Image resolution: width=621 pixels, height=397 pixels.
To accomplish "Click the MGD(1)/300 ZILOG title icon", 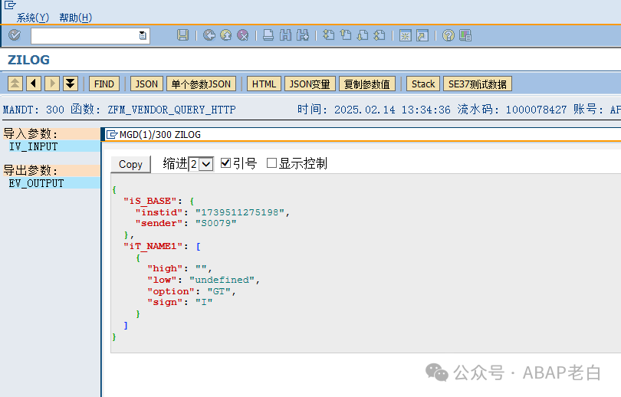I will (x=112, y=135).
